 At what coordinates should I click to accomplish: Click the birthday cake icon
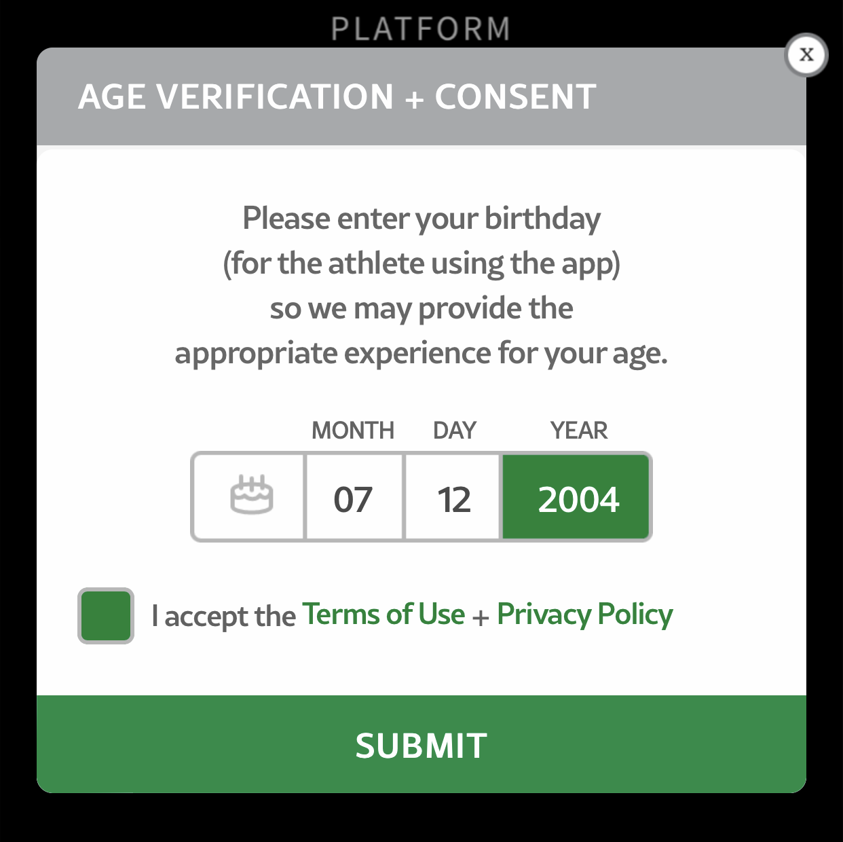(x=251, y=496)
